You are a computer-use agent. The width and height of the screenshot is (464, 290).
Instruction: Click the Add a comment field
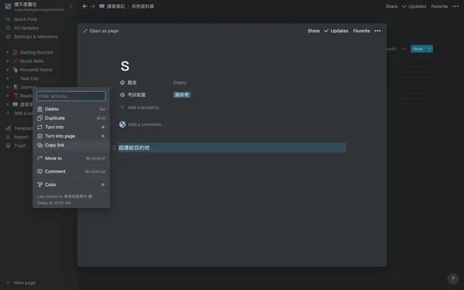click(146, 125)
